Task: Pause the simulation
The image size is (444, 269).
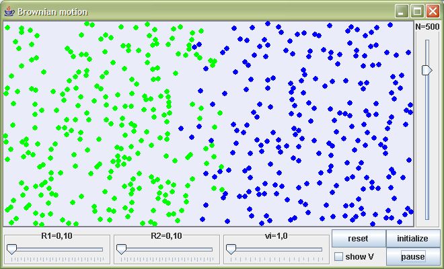Action: (x=413, y=256)
